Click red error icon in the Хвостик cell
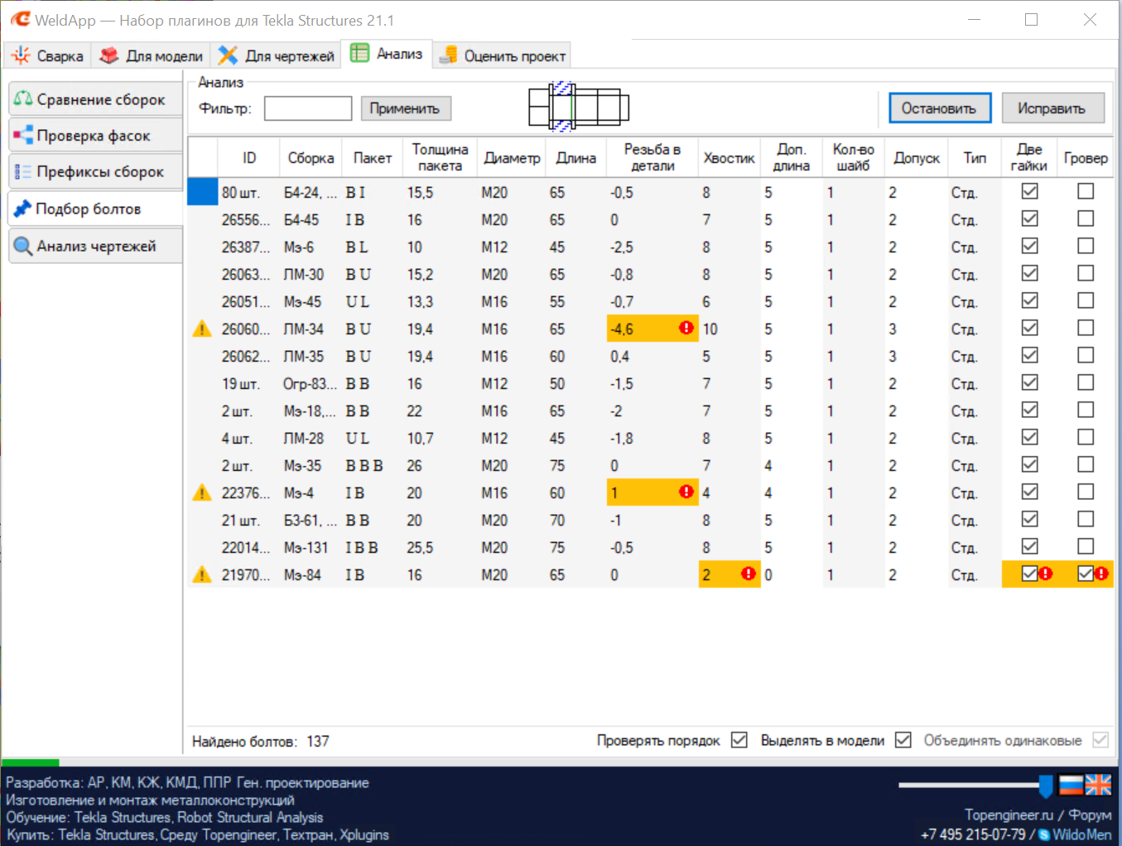Screen dimensions: 1122x846 tap(749, 574)
